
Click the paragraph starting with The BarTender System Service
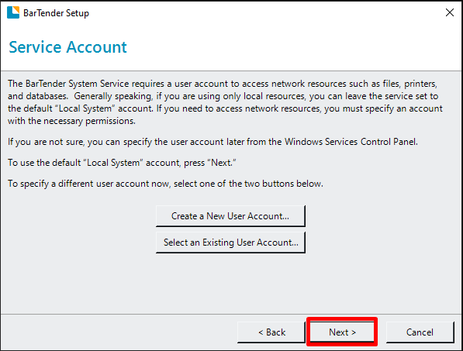(x=225, y=102)
